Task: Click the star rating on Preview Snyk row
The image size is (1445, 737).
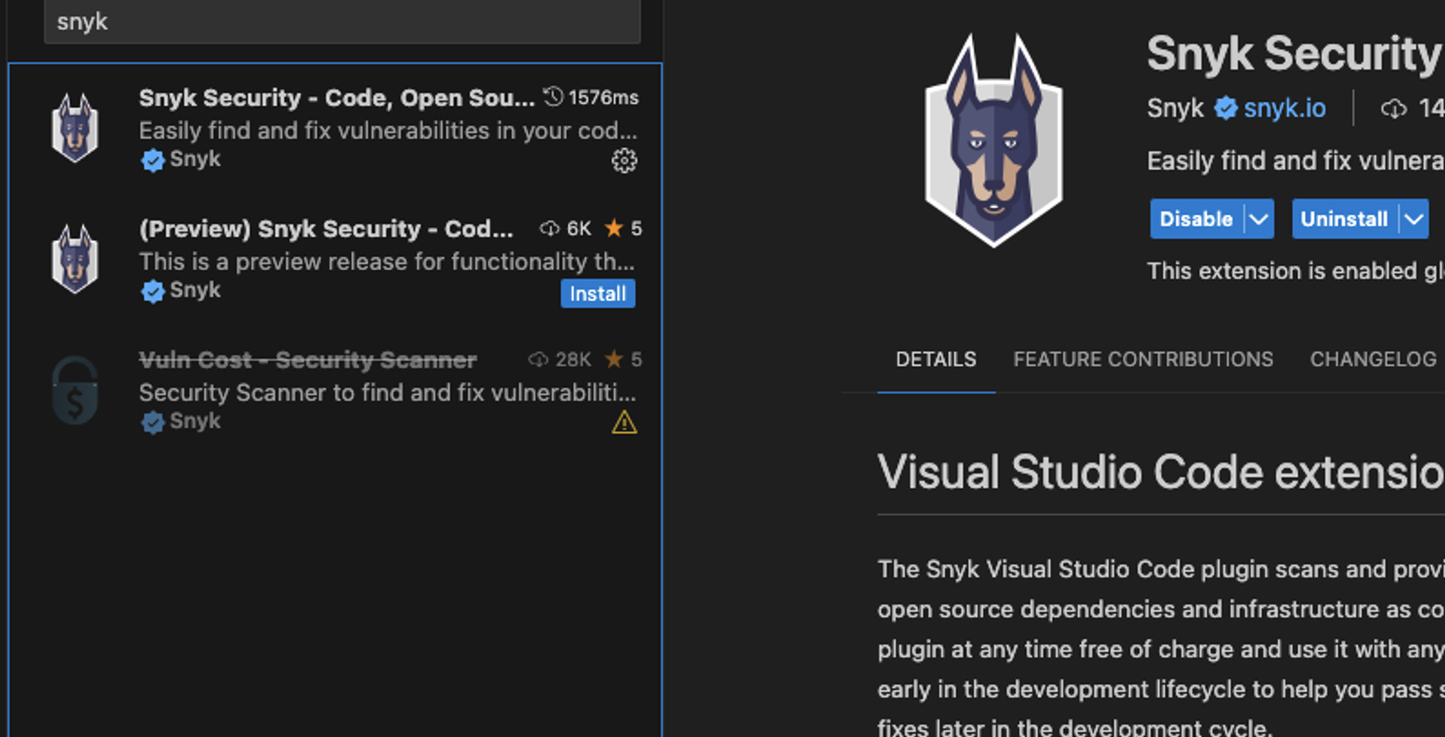Action: (x=623, y=228)
